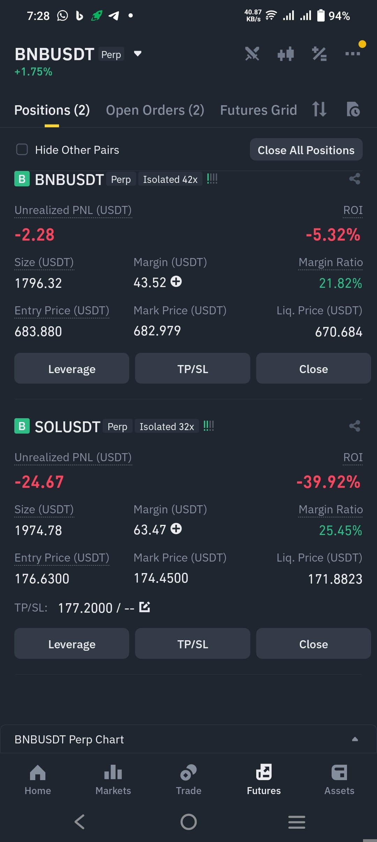Open the candlestick chart icon in header
Image resolution: width=377 pixels, height=842 pixels.
(286, 54)
